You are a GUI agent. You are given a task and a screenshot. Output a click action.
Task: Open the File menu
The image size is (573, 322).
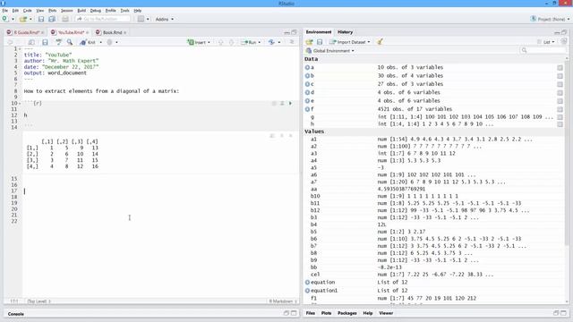pos(4,11)
